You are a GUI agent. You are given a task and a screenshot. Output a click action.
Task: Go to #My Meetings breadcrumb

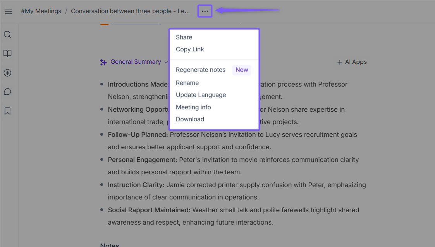click(x=41, y=11)
